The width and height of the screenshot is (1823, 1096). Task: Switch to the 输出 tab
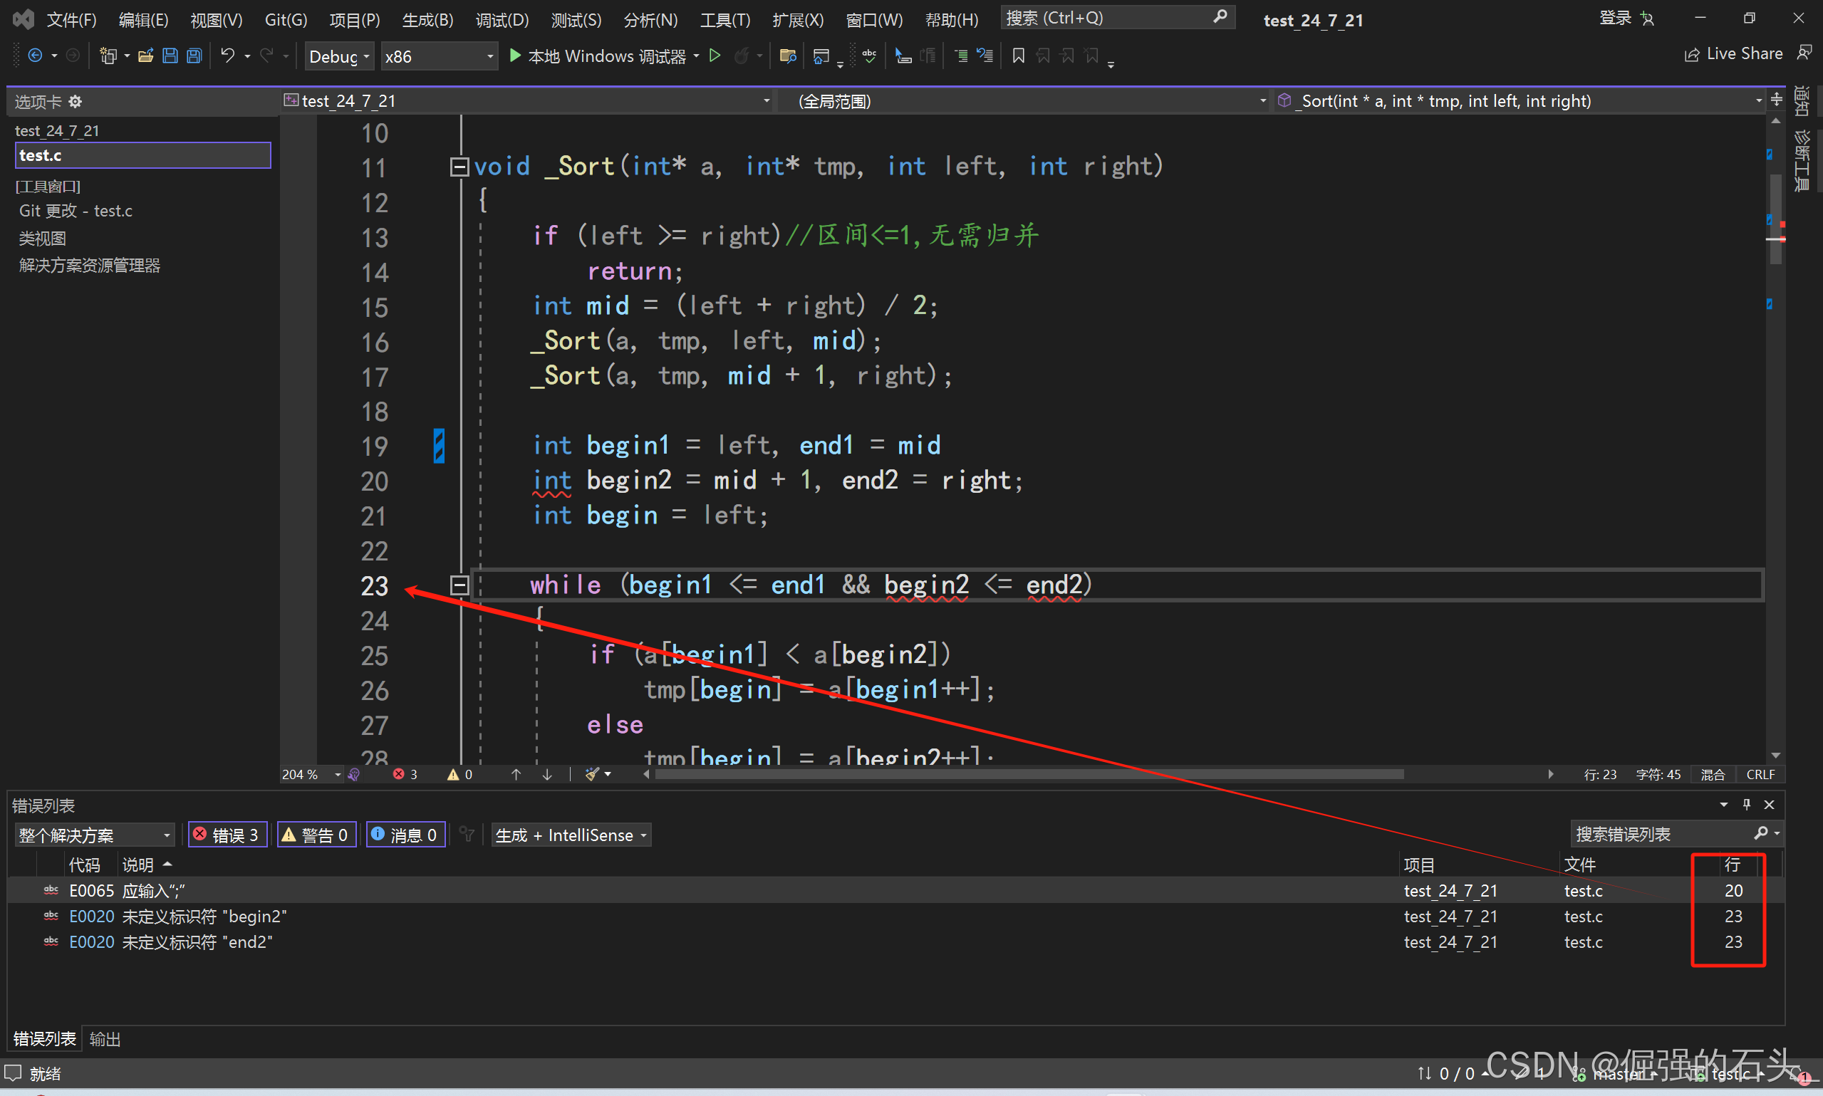point(105,1039)
